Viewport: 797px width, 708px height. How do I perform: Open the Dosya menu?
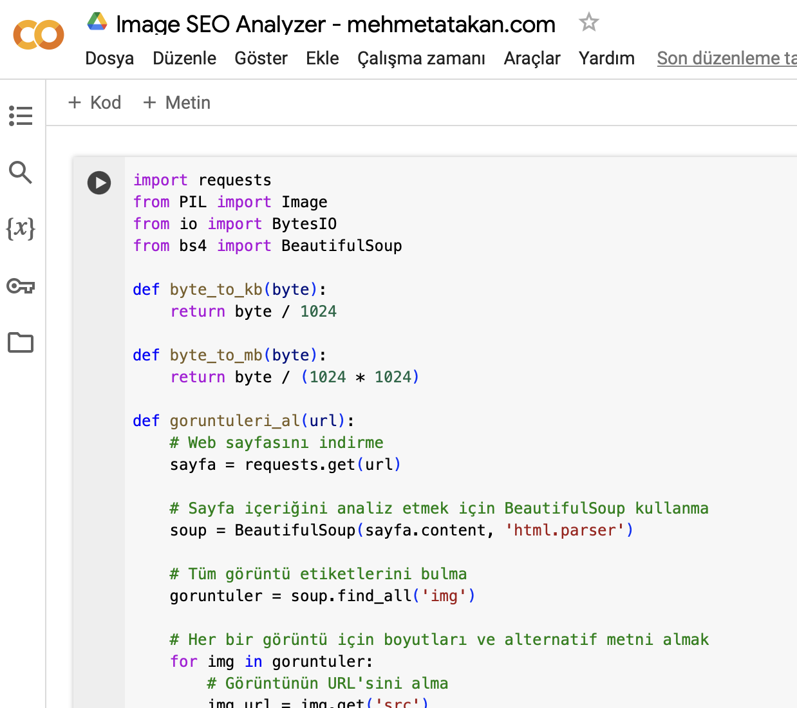[x=109, y=58]
